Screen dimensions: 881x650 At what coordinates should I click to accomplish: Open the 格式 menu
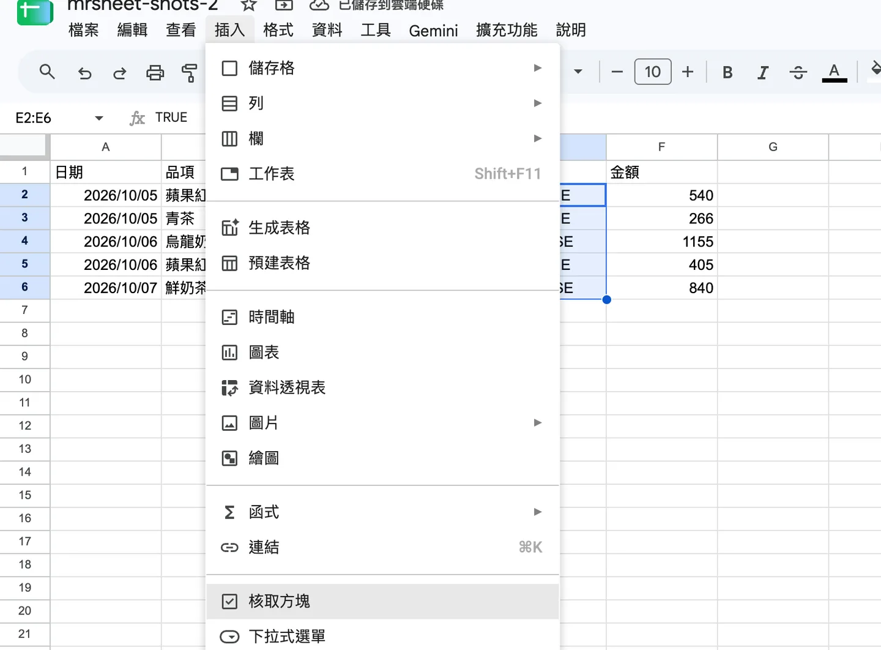coord(278,30)
